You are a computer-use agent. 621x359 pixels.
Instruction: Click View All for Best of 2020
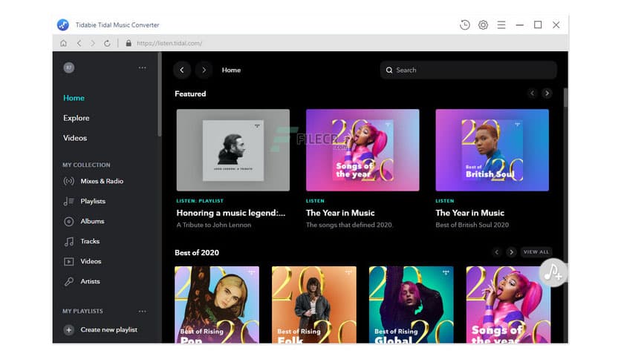click(536, 252)
